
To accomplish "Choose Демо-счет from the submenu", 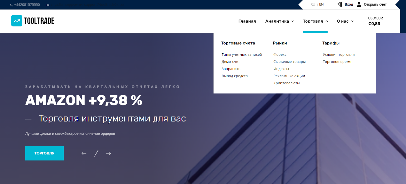I will pos(231,62).
